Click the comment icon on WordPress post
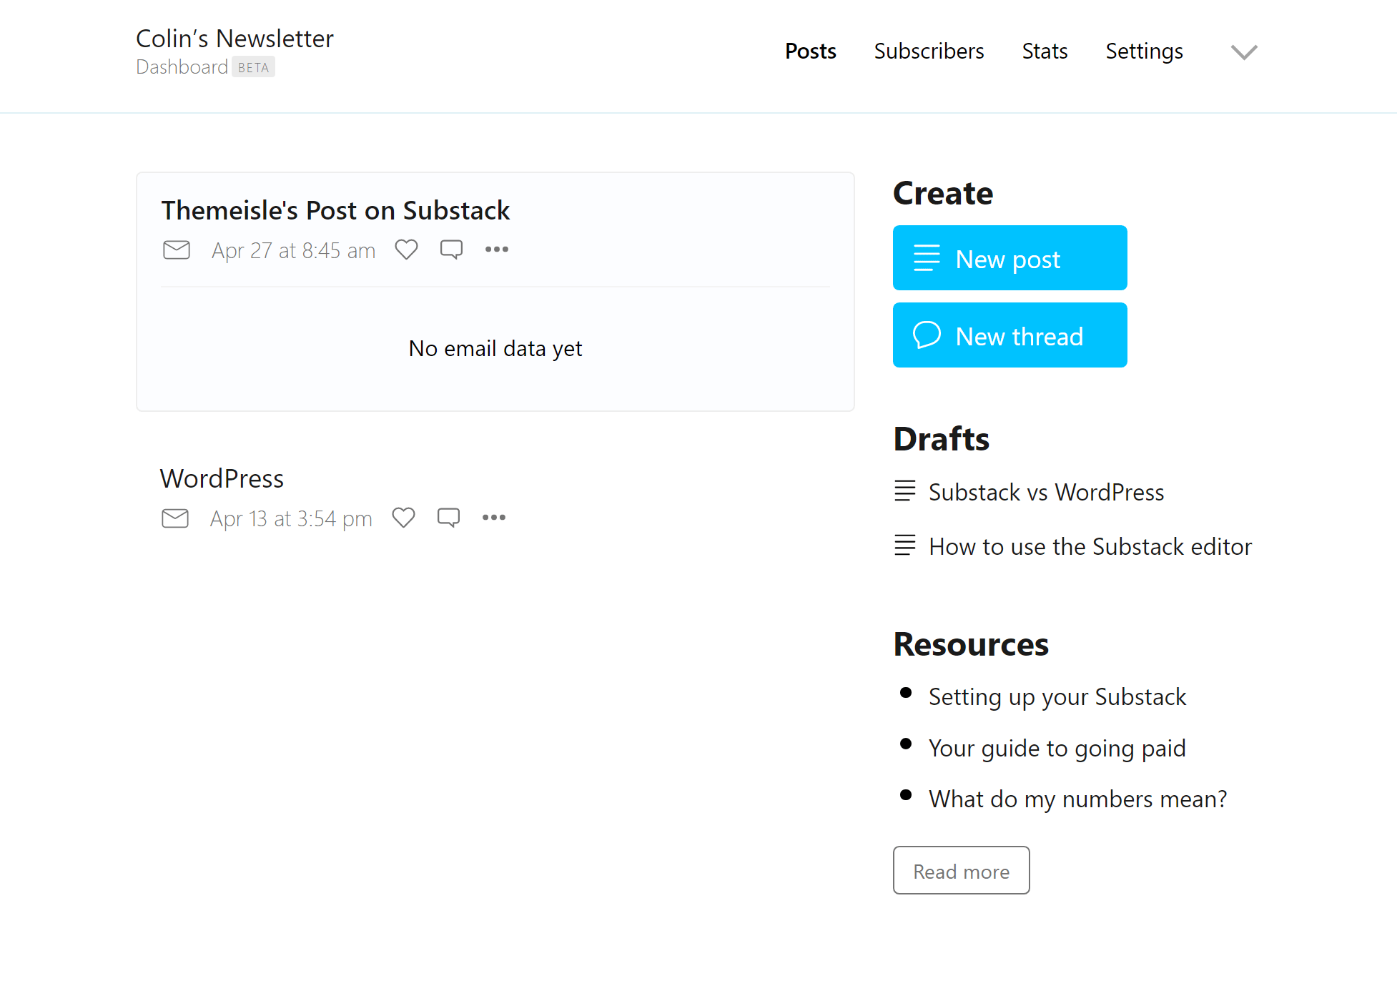This screenshot has width=1397, height=991. 449,518
